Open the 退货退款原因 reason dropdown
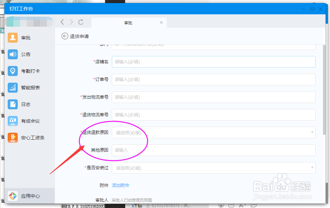This screenshot has height=208, width=330. point(313,132)
